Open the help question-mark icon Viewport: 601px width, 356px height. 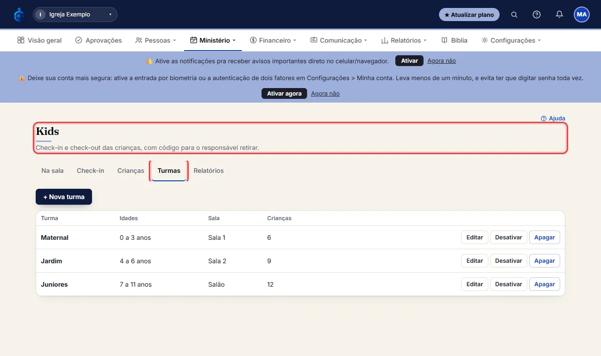[x=537, y=15]
